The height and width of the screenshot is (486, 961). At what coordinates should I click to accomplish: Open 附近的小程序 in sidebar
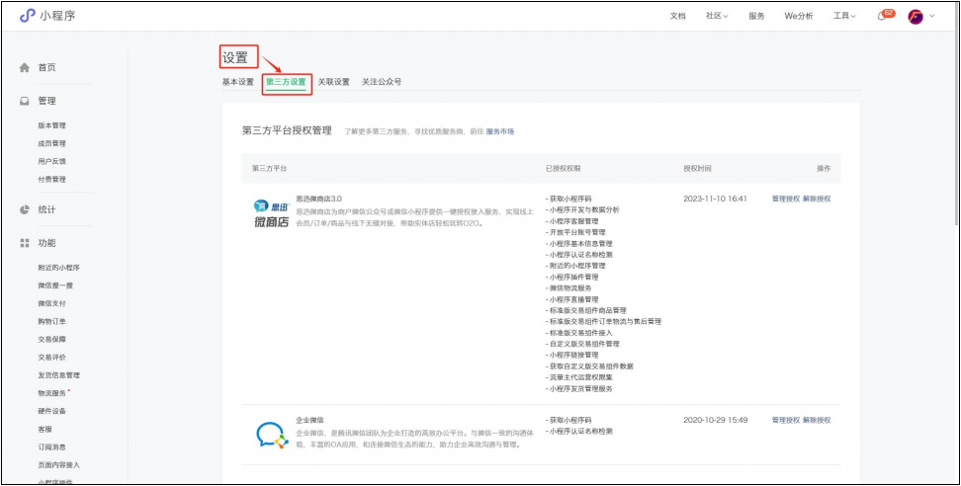click(59, 268)
